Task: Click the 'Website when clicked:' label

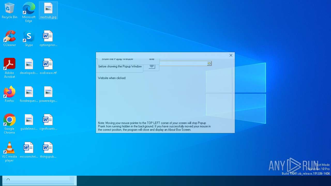Action: coord(112,78)
